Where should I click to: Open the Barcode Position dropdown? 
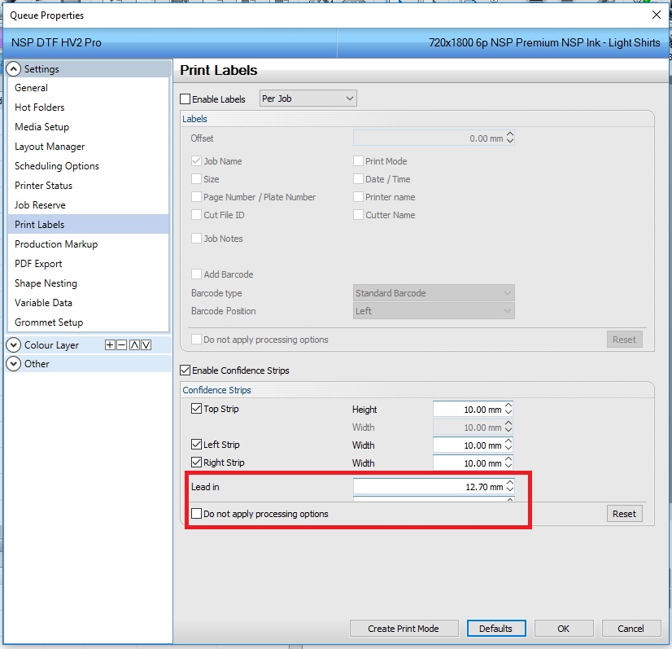(x=434, y=311)
